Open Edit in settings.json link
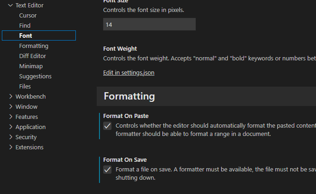 tap(129, 73)
